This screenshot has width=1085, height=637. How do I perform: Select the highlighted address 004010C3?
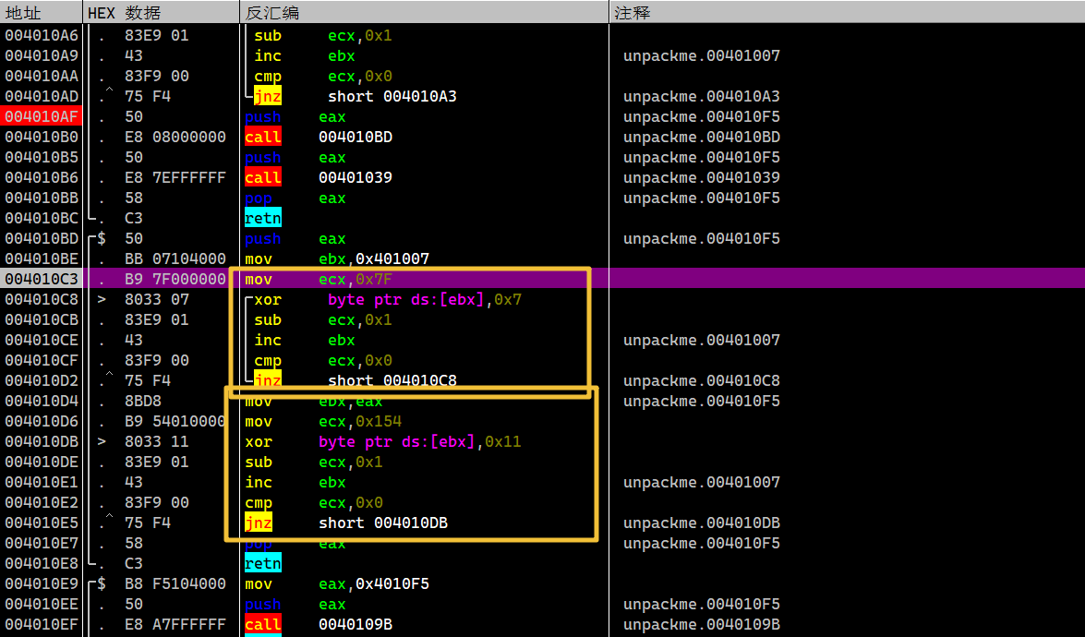tap(42, 280)
